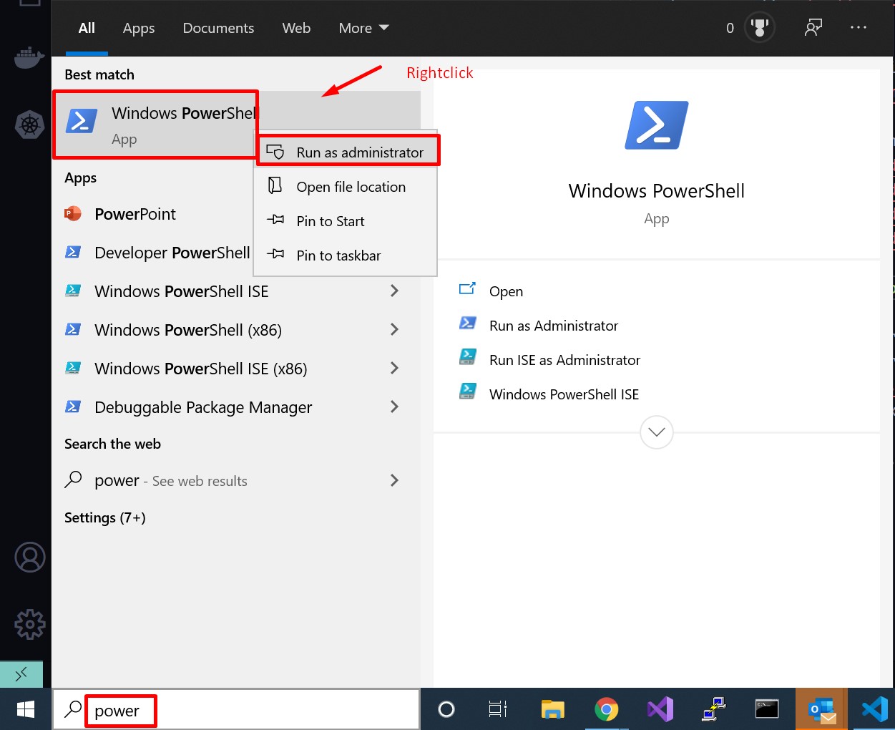Select the Developer PowerShell result
The width and height of the screenshot is (895, 730).
tap(153, 253)
